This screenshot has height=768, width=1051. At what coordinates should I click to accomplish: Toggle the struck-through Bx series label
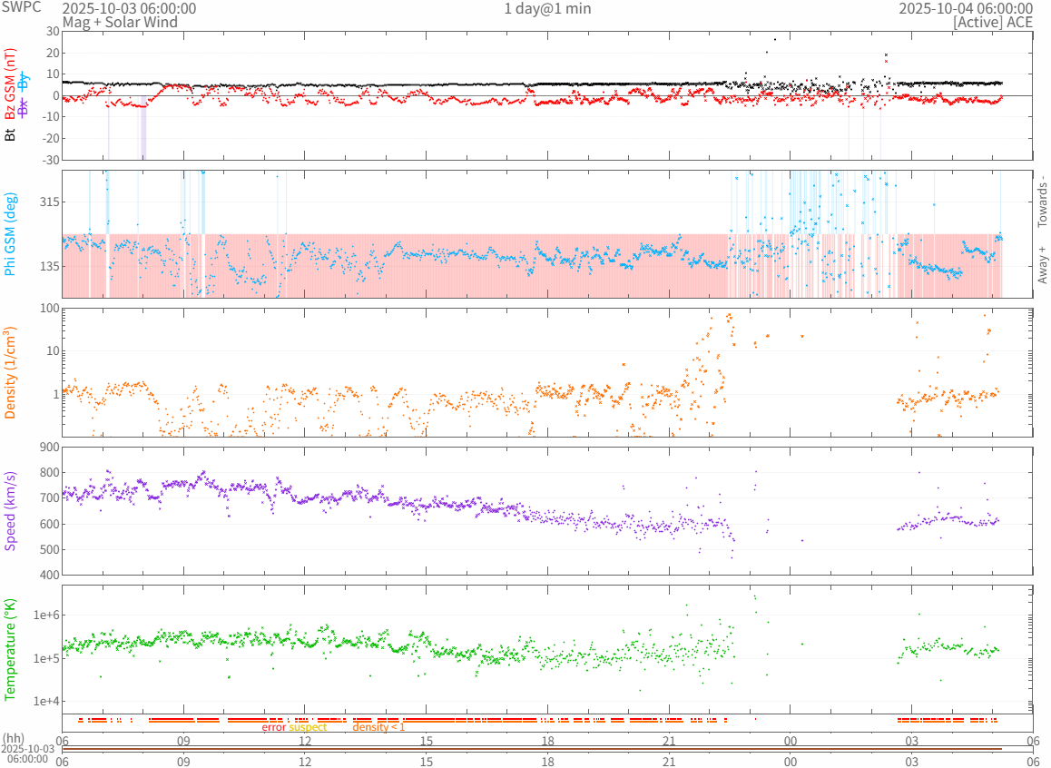(x=24, y=107)
